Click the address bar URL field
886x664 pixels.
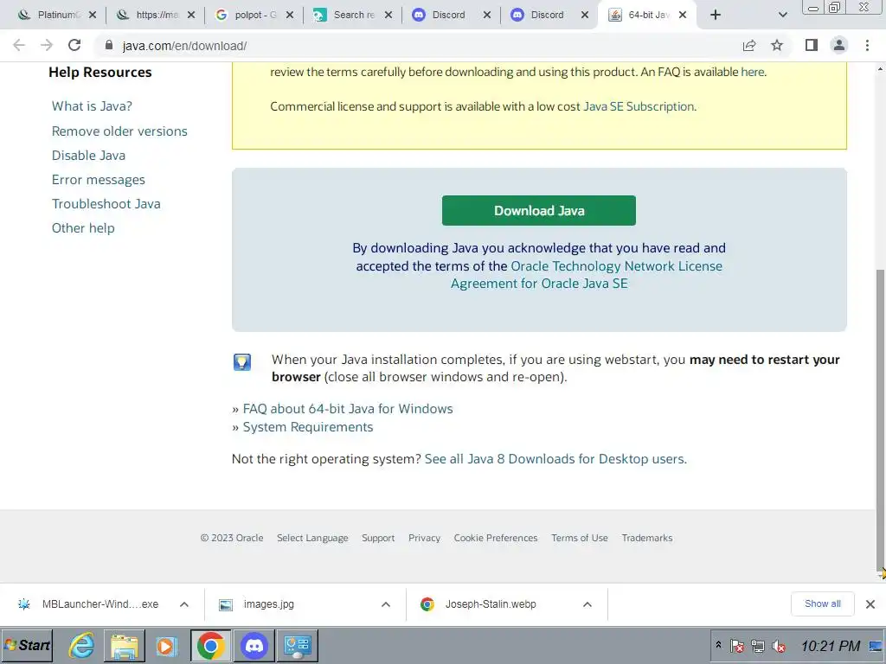[x=418, y=46]
